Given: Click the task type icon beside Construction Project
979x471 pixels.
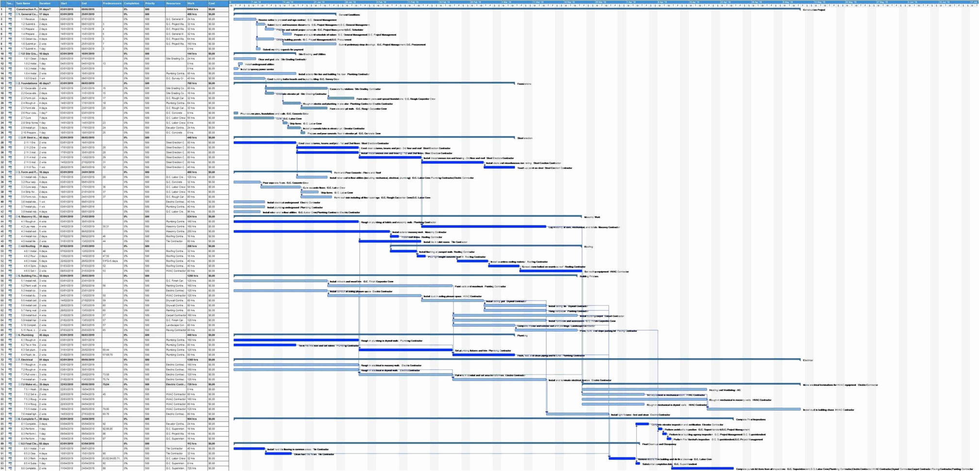Looking at the screenshot, I should coord(11,8).
